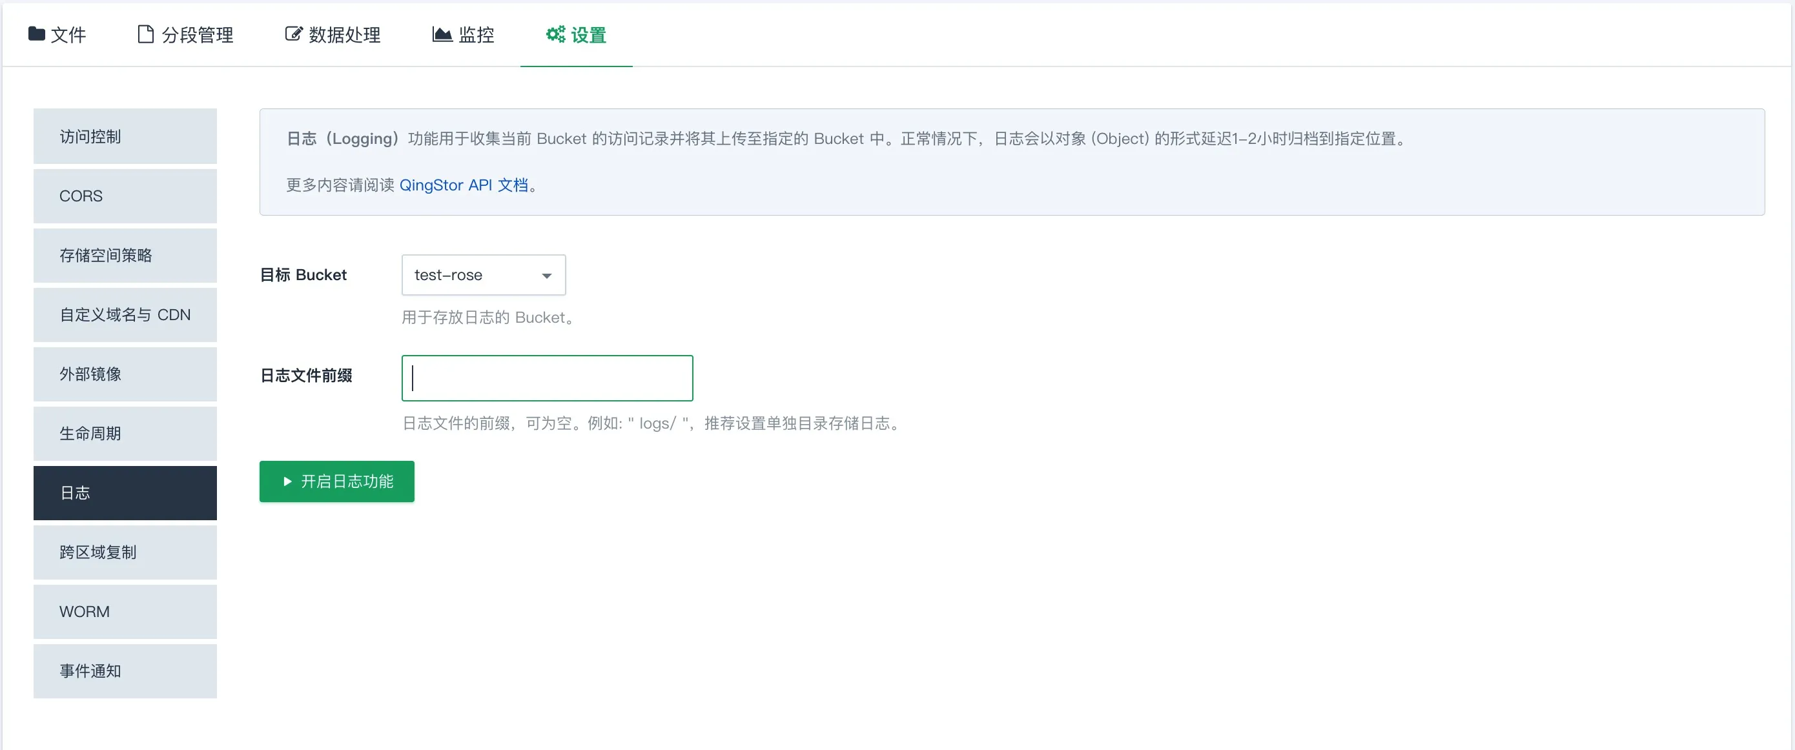
Task: Open the QingStor API 文档 link
Action: (464, 185)
